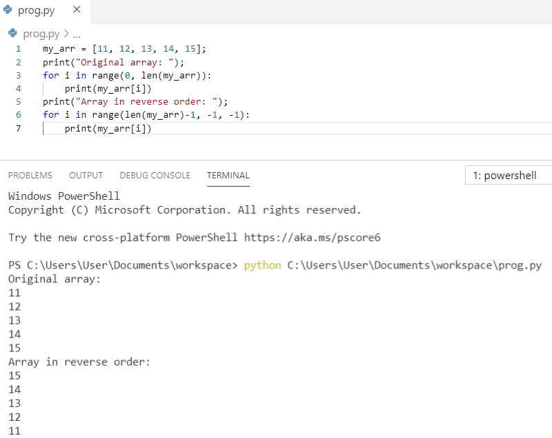Select the TERMINAL panel tab
552x438 pixels.
click(x=228, y=176)
